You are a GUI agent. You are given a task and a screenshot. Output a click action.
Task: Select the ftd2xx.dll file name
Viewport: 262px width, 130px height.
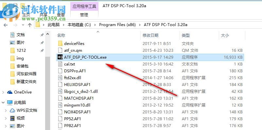pos(73,78)
